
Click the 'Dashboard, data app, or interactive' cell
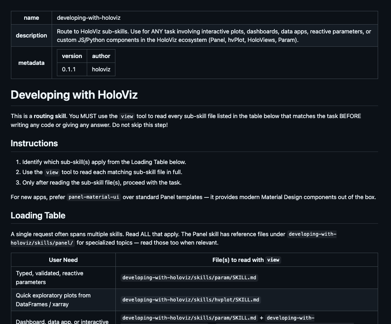[x=63, y=318]
